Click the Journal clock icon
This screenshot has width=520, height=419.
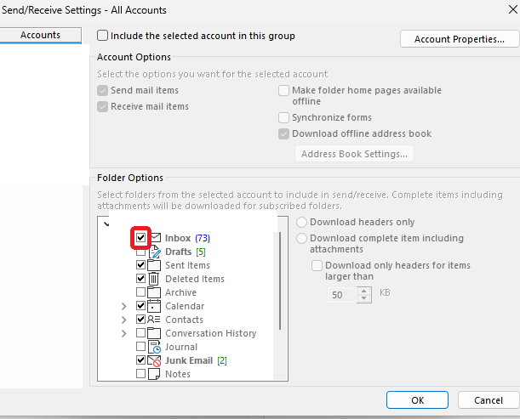(x=154, y=347)
